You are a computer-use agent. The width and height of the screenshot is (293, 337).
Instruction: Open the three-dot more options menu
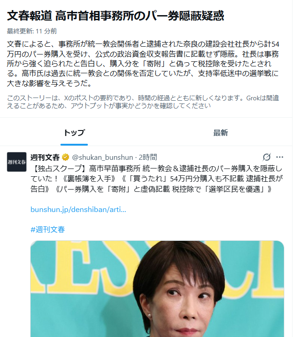[279, 157]
